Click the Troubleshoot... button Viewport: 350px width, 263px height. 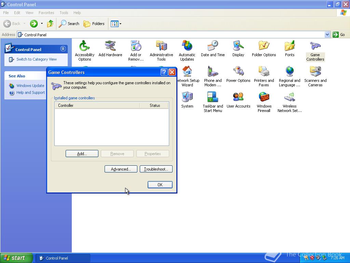point(156,169)
